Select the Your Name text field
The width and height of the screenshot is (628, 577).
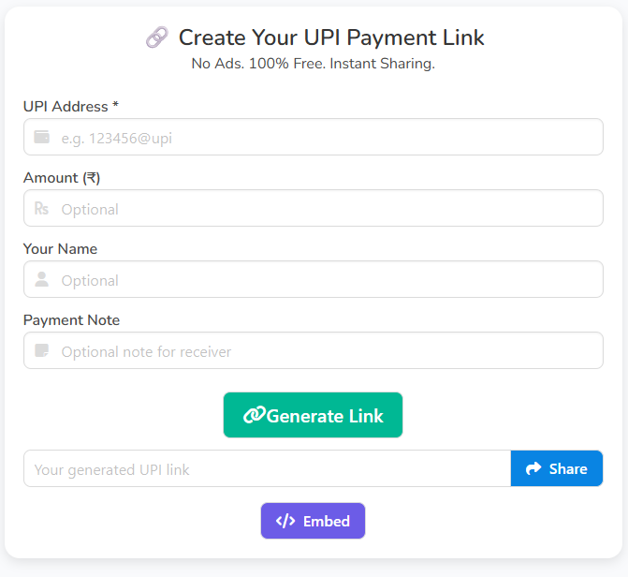[328, 280]
